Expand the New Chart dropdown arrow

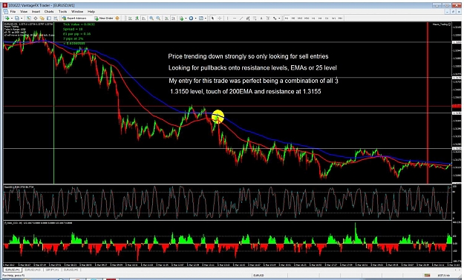(12, 19)
